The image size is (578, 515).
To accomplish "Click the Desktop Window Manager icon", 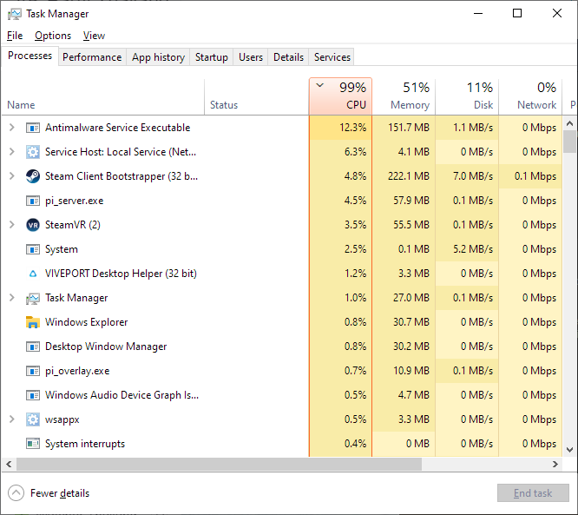I will [33, 347].
